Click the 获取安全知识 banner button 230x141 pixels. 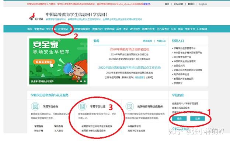coord(44,62)
